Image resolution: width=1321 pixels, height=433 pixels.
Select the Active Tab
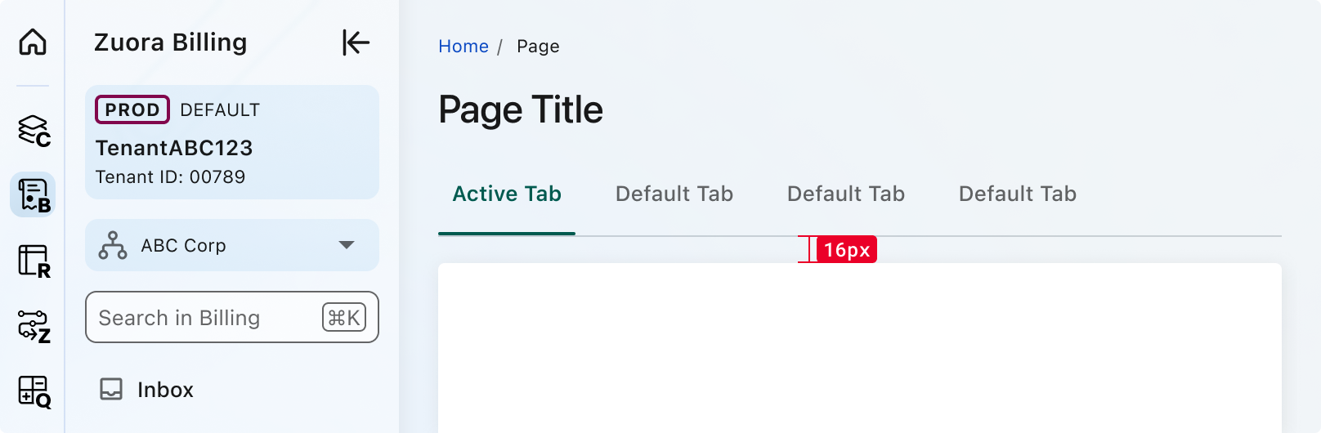point(507,194)
